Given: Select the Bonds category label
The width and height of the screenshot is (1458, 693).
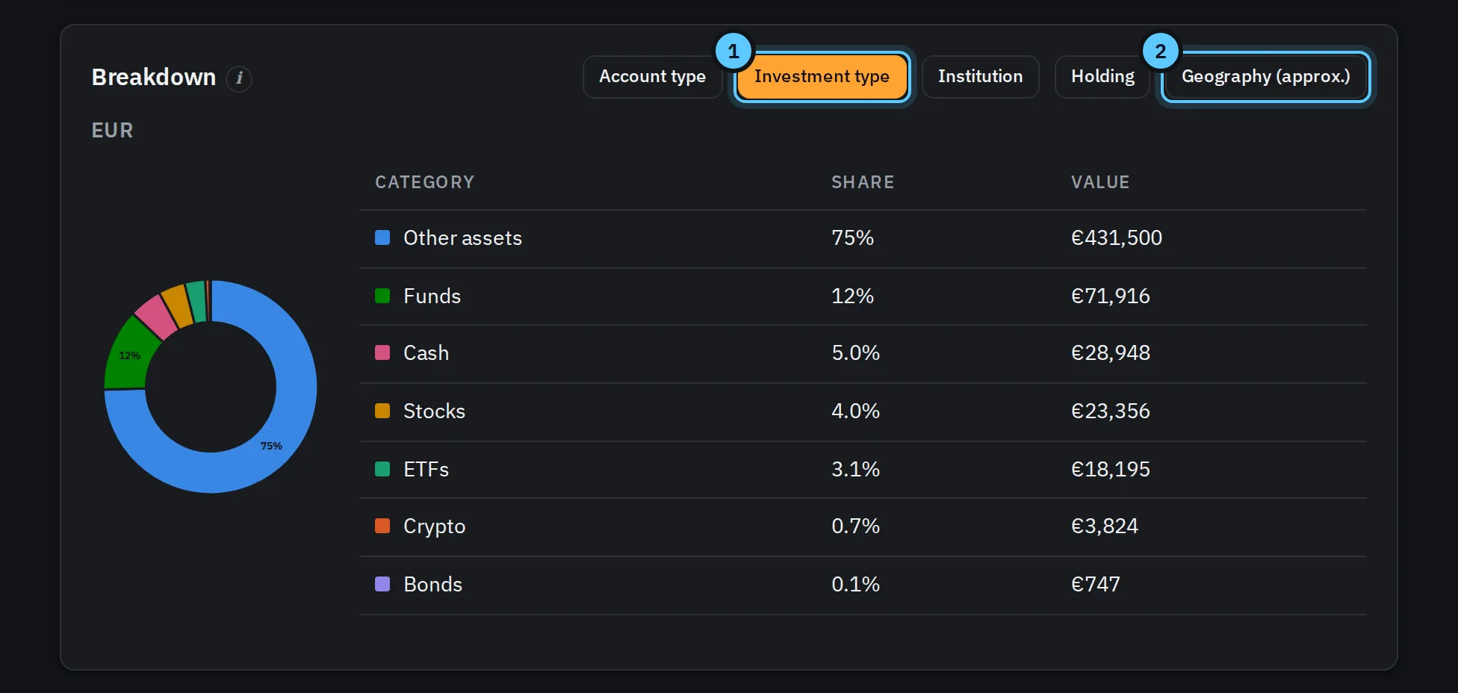Looking at the screenshot, I should point(432,584).
